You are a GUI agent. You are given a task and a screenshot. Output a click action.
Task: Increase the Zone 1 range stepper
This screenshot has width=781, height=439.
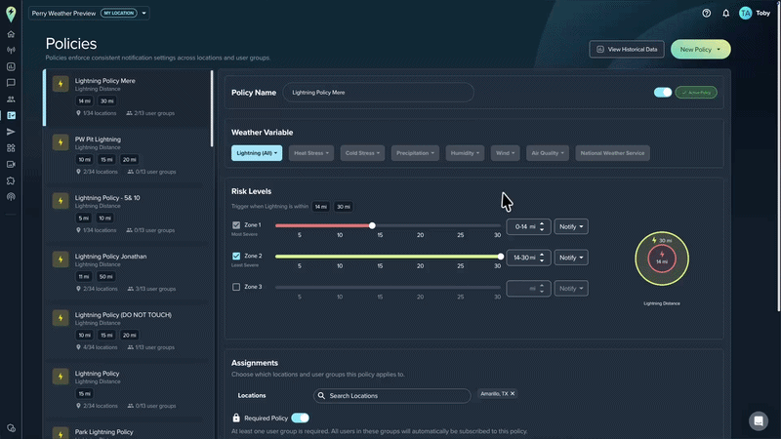click(542, 224)
